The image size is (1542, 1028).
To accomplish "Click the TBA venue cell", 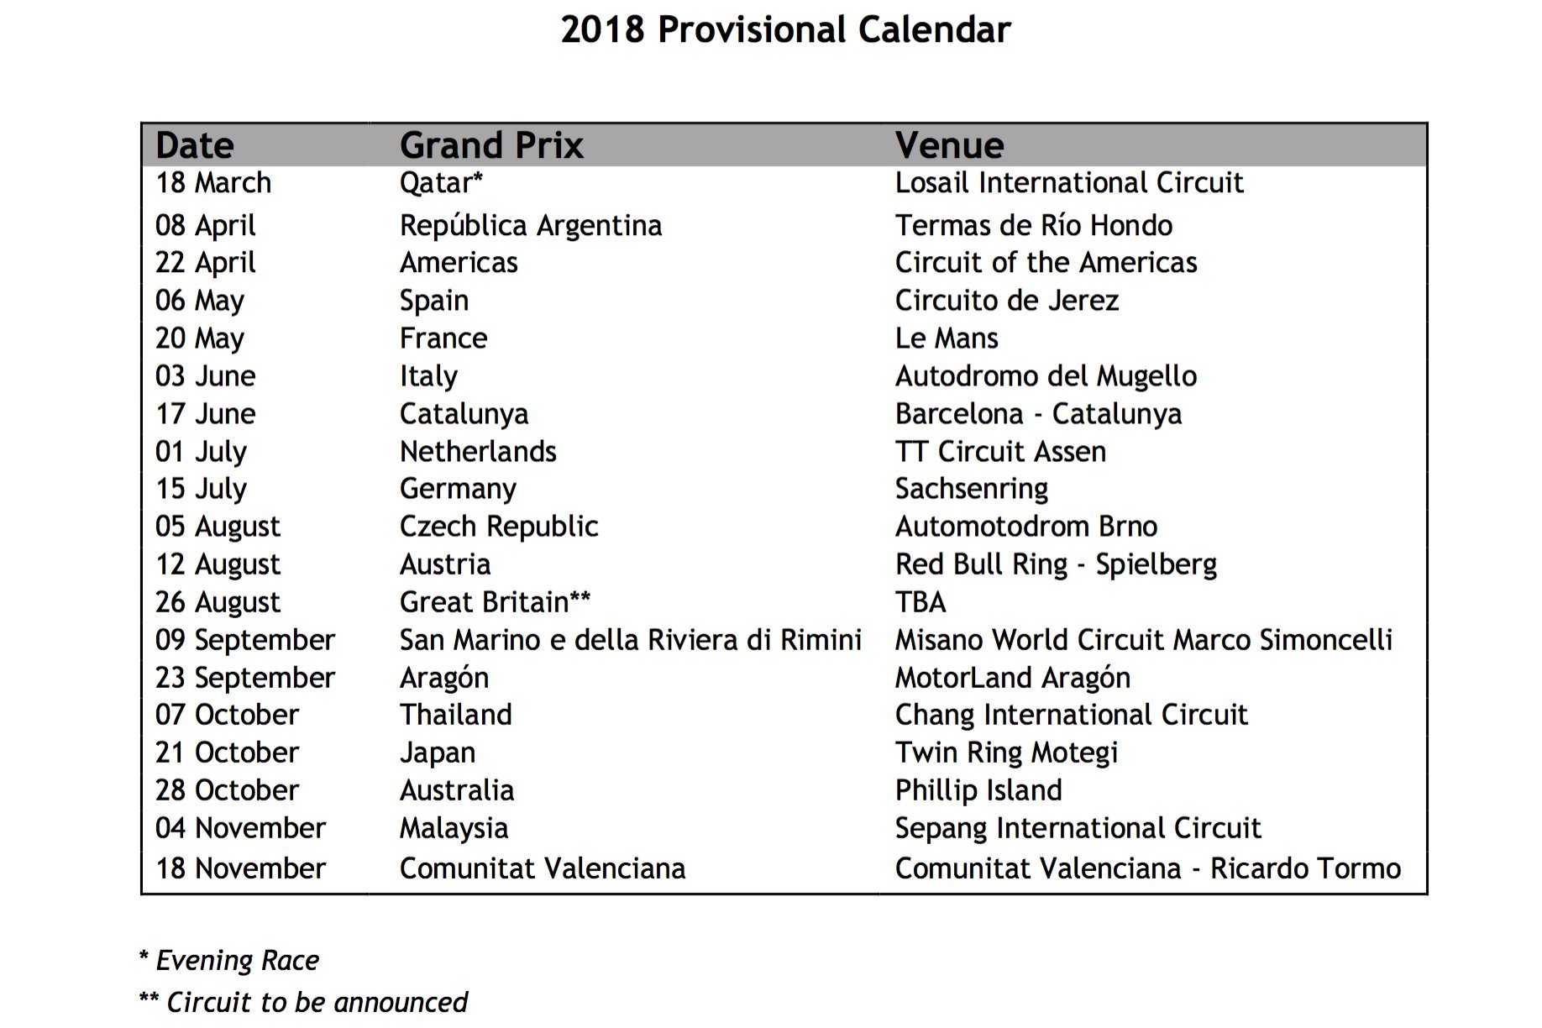I will [x=920, y=602].
